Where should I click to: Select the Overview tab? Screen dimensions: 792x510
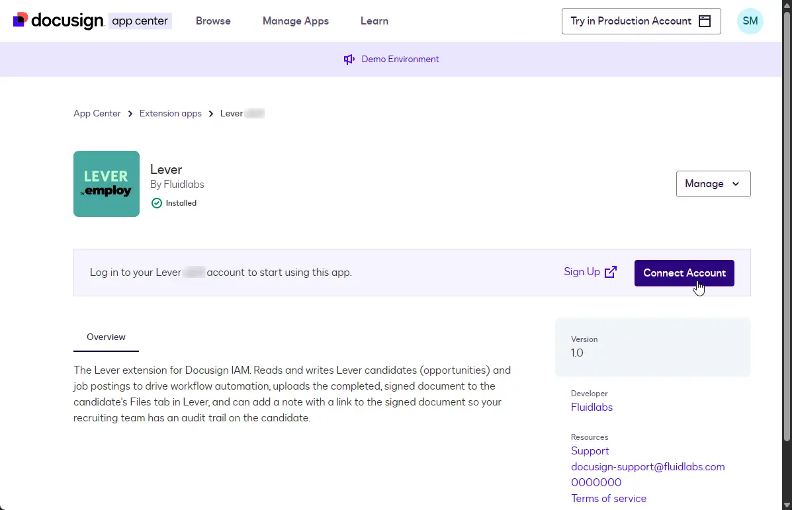click(x=106, y=337)
